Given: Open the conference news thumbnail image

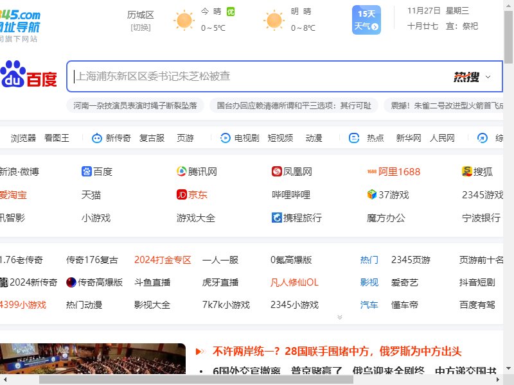Looking at the screenshot, I should pos(93,359).
